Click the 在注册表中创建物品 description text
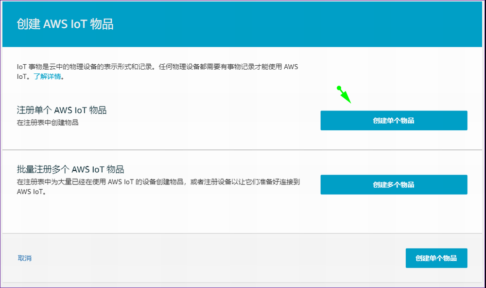This screenshot has width=486, height=288. click(48, 123)
